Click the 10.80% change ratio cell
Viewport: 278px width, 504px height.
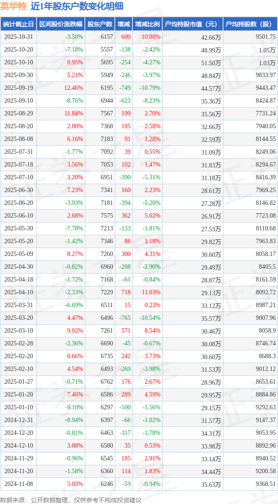point(151,37)
